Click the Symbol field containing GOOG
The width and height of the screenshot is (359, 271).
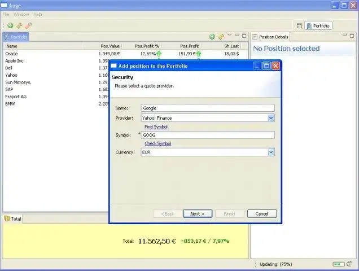pyautogui.click(x=208, y=135)
